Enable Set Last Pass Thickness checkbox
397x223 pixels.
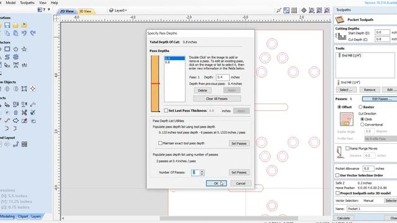coord(166,110)
